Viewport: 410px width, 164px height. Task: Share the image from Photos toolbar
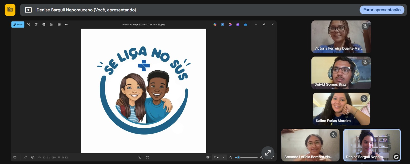pyautogui.click(x=51, y=25)
